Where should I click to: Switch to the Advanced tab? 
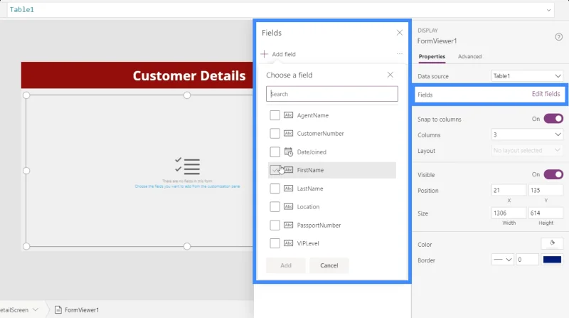[x=469, y=57]
